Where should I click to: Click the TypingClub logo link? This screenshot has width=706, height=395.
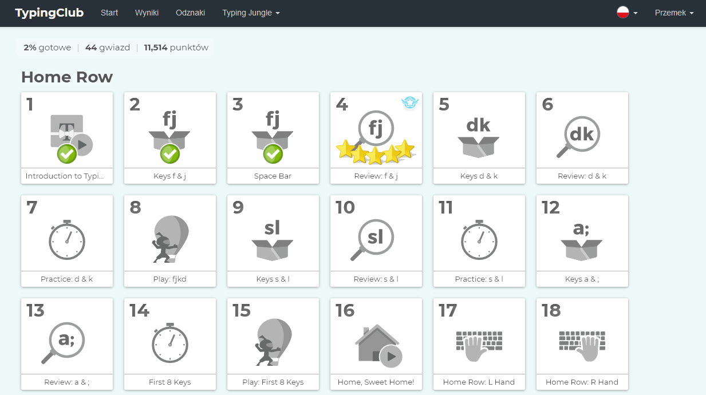point(49,13)
